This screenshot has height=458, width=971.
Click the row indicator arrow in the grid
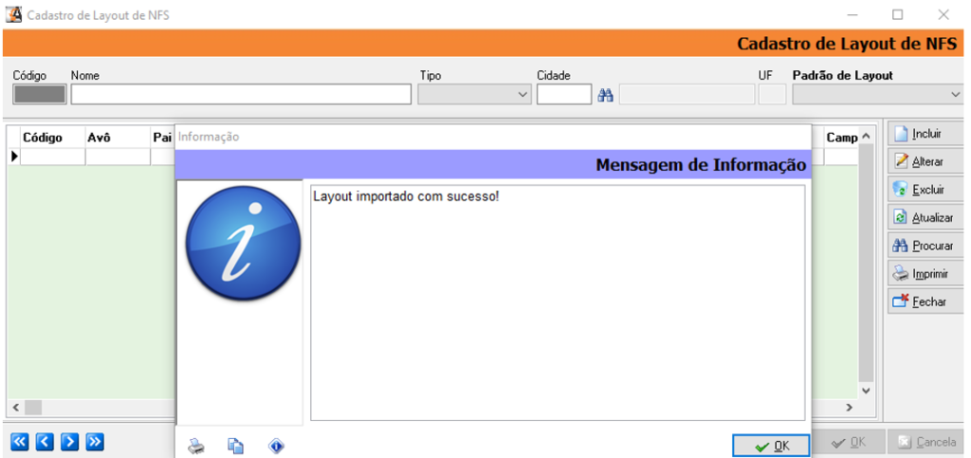[14, 156]
